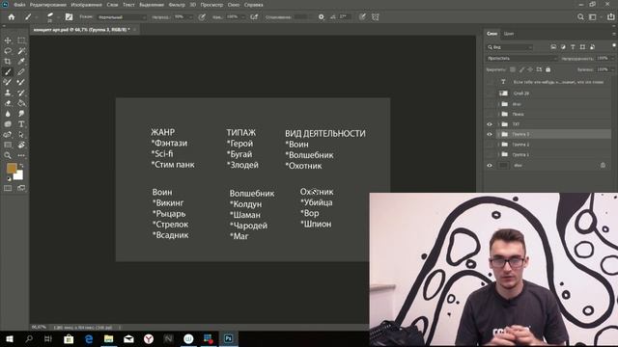Expand the Группа 2 folder
The width and height of the screenshot is (618, 347).
pyautogui.click(x=499, y=145)
